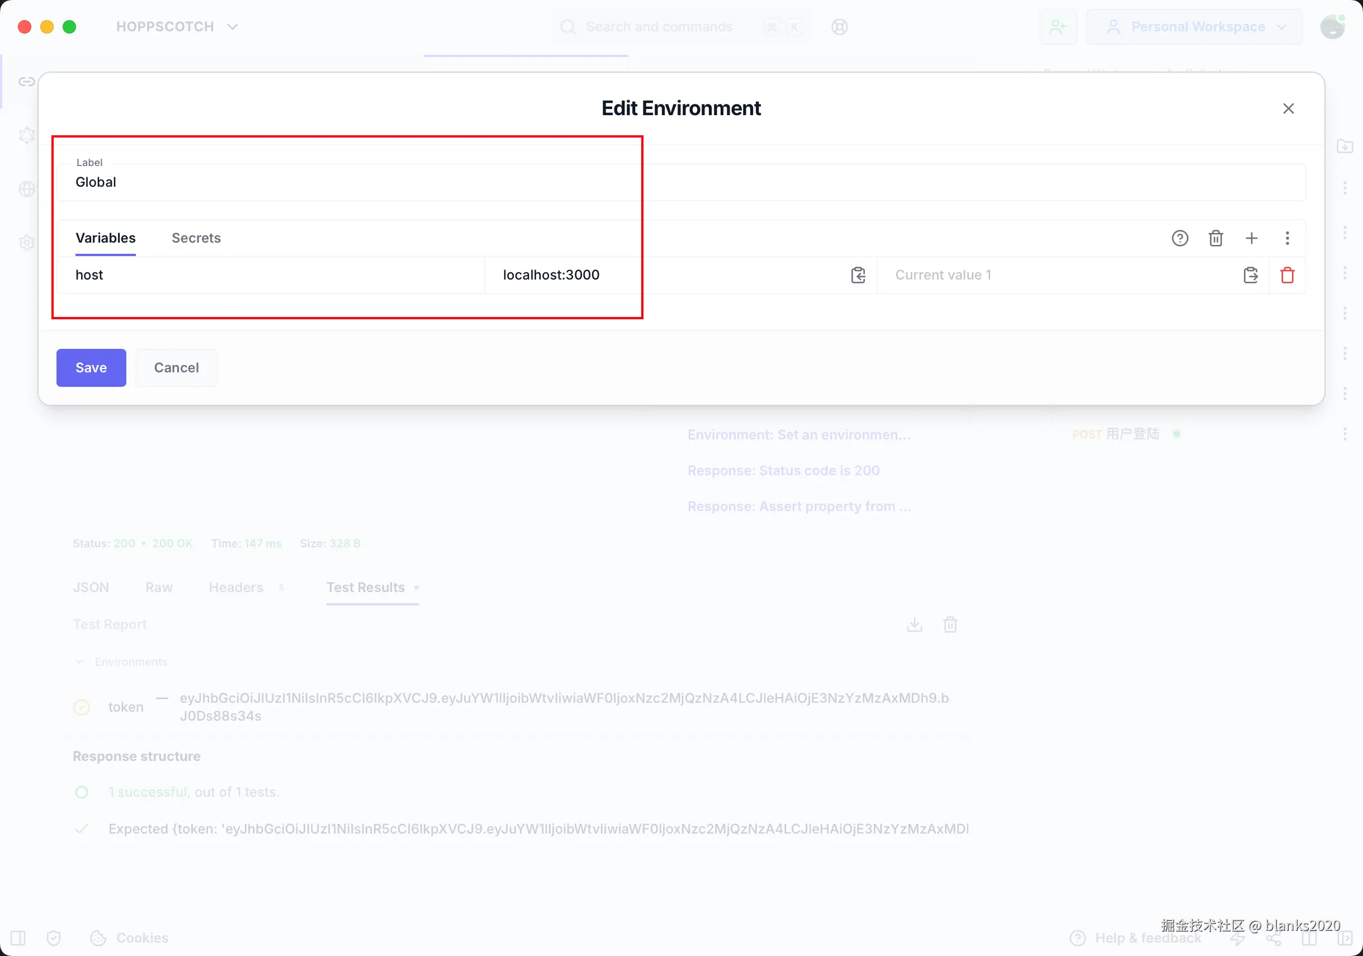Save the environment changes
This screenshot has width=1363, height=956.
pyautogui.click(x=91, y=367)
